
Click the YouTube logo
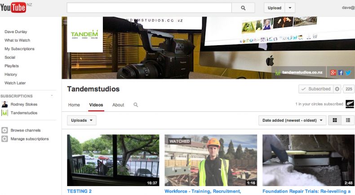click(x=13, y=8)
